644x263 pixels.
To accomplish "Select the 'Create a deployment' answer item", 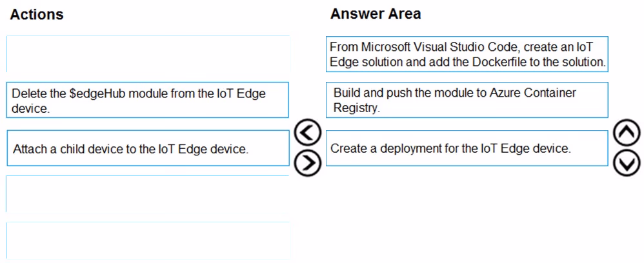I will tap(467, 148).
